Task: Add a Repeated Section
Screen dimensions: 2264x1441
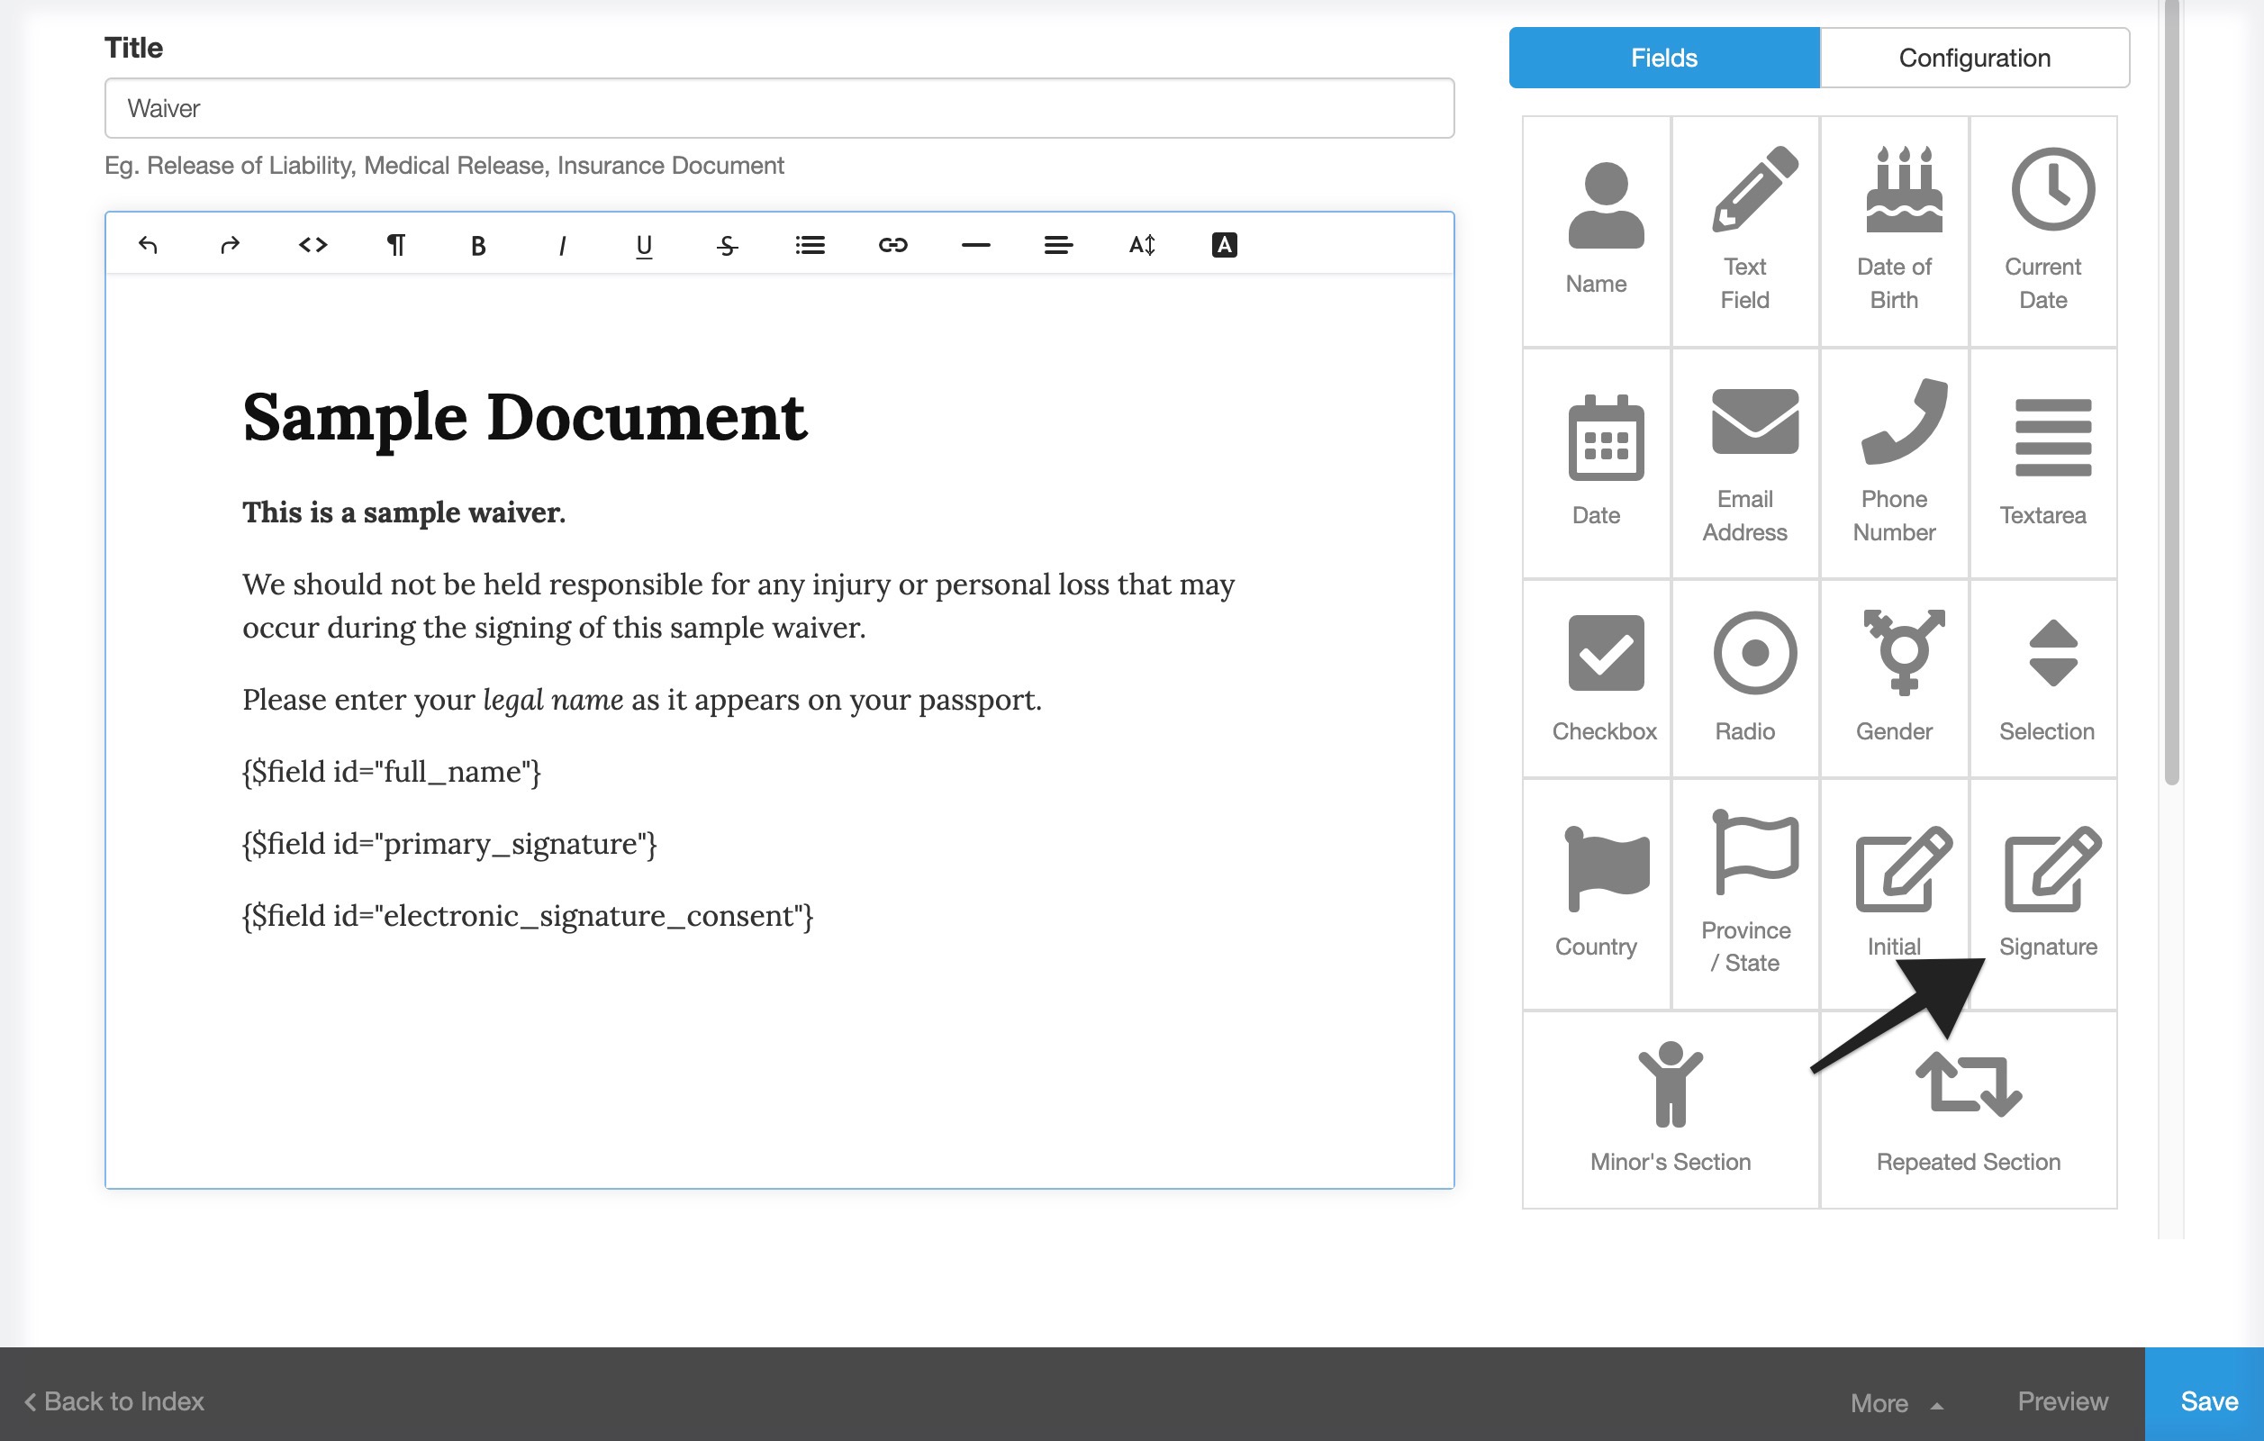Action: click(1969, 1110)
